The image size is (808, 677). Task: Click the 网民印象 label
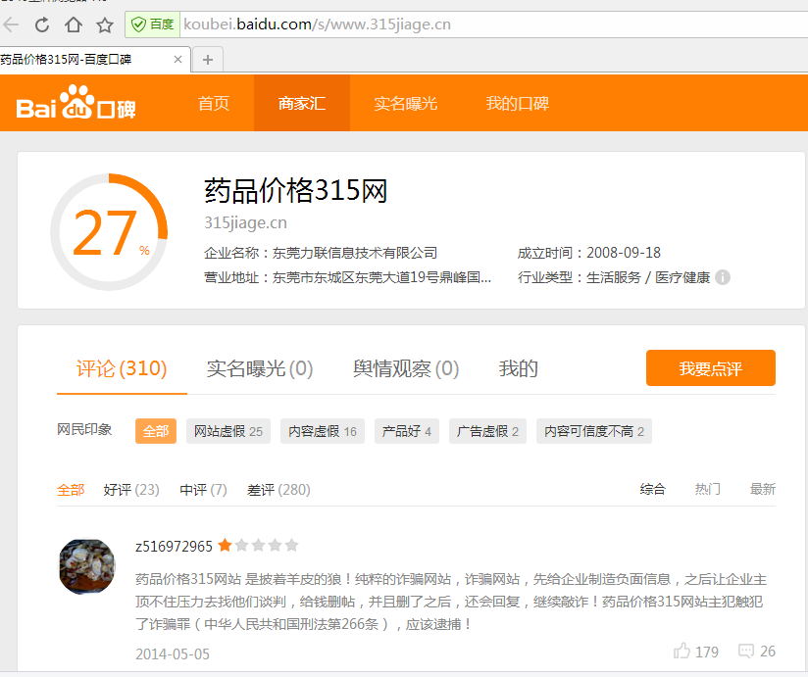pos(84,429)
